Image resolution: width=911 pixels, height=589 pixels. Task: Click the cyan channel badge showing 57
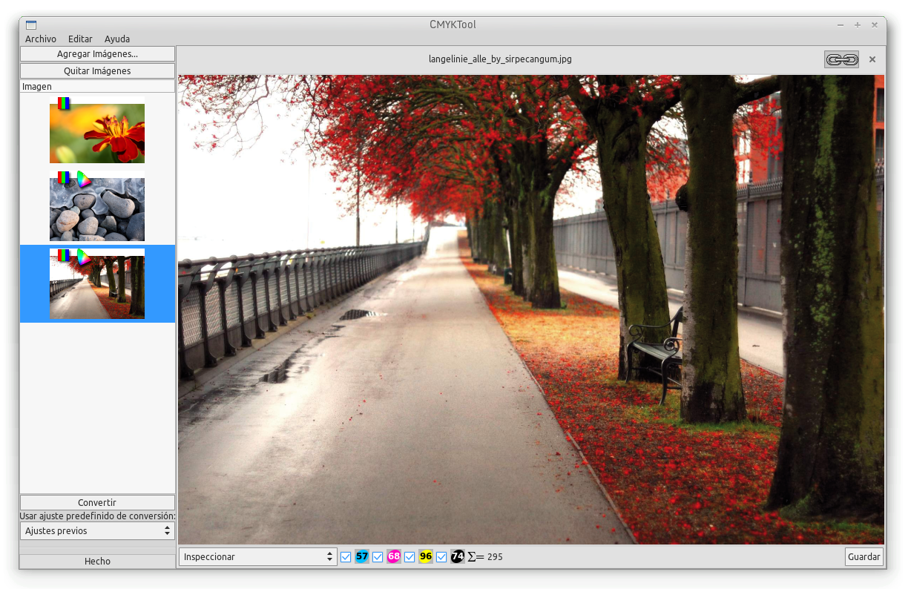coord(362,556)
